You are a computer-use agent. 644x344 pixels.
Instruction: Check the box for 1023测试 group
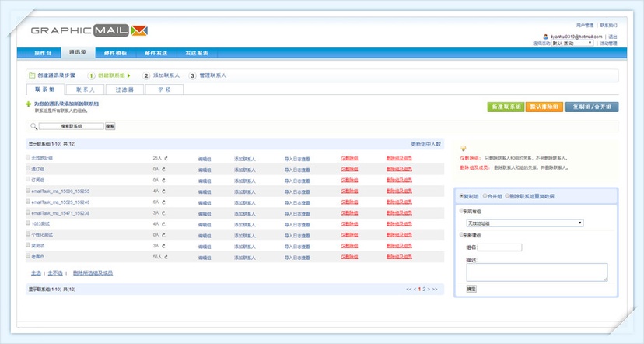tap(28, 223)
